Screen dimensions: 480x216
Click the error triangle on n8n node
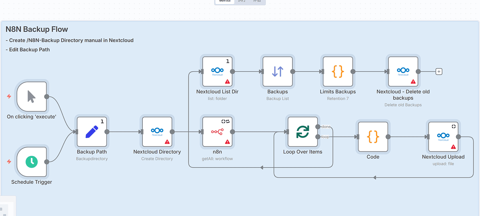[227, 142]
